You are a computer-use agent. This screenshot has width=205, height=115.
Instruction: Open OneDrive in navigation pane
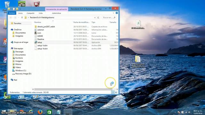pyautogui.click(x=18, y=30)
